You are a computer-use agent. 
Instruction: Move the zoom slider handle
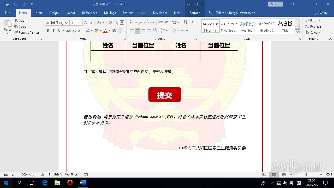tap(306, 174)
